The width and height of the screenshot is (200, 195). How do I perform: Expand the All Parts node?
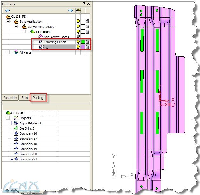pyautogui.click(x=8, y=52)
